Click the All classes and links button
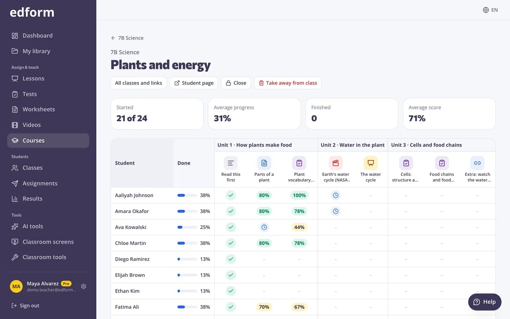 139,83
